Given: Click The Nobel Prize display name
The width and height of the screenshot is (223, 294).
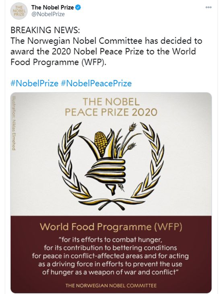Looking at the screenshot, I should pyautogui.click(x=53, y=8).
